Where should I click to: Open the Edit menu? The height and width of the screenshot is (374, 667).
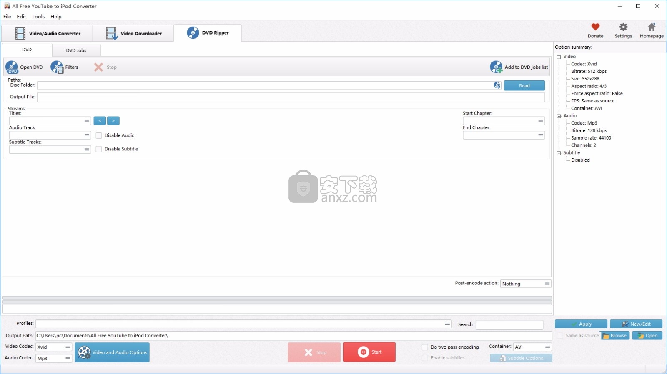pyautogui.click(x=21, y=17)
